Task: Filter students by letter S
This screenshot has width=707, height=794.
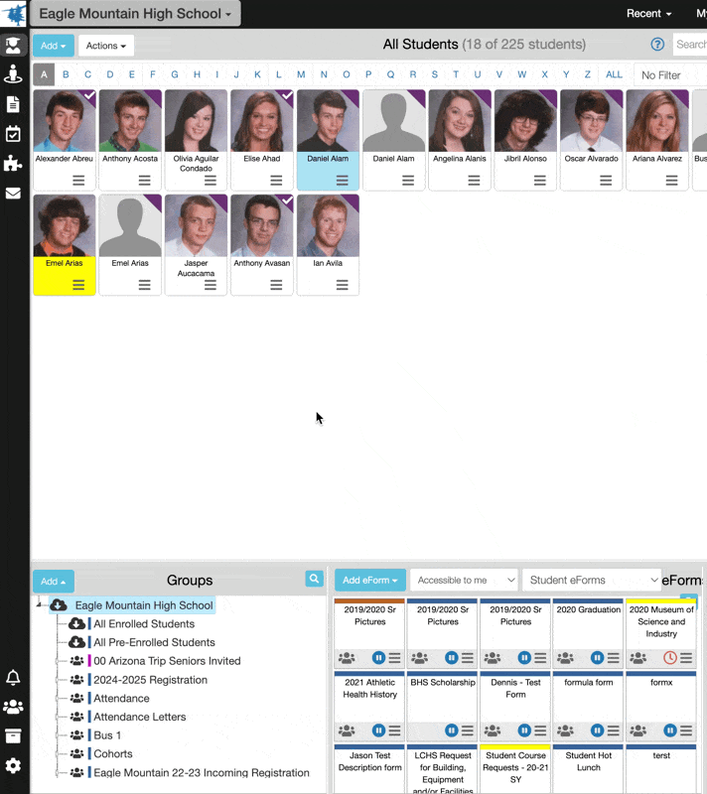Action: (435, 74)
